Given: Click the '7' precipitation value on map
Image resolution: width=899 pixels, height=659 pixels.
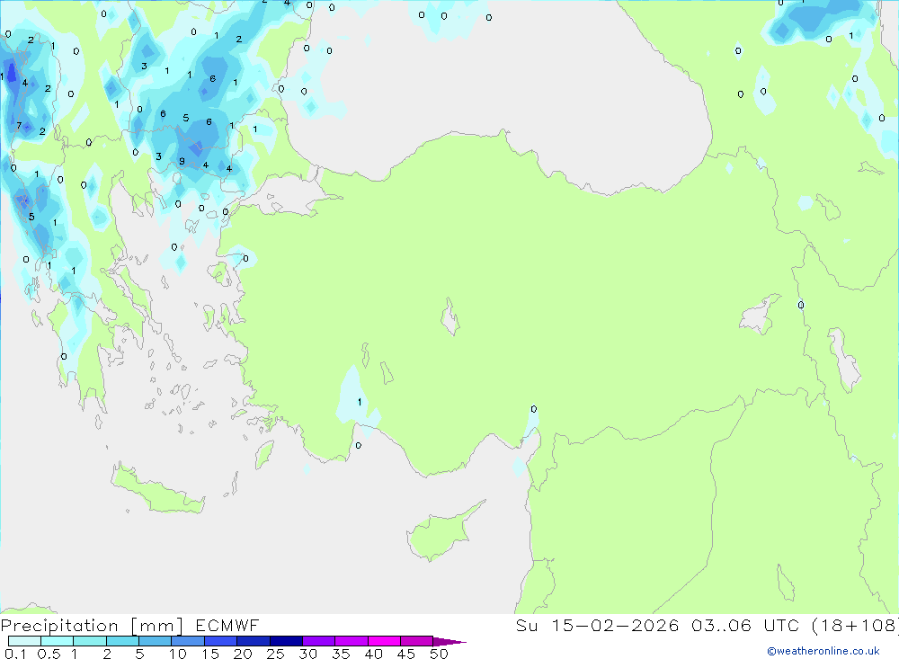Looking at the screenshot, I should (19, 126).
